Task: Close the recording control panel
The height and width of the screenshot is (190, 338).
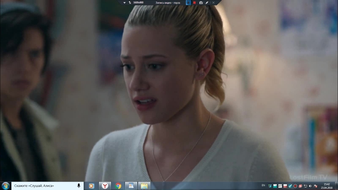Action: coord(213,3)
